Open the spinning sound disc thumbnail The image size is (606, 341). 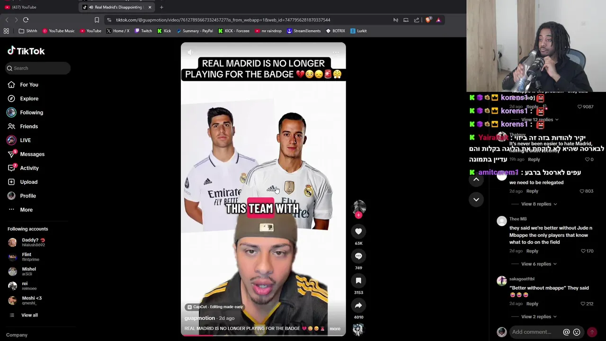pos(358,330)
